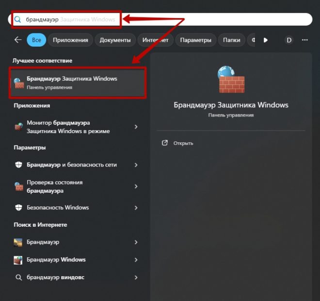Click the search magnifier icon in search box

pyautogui.click(x=17, y=19)
